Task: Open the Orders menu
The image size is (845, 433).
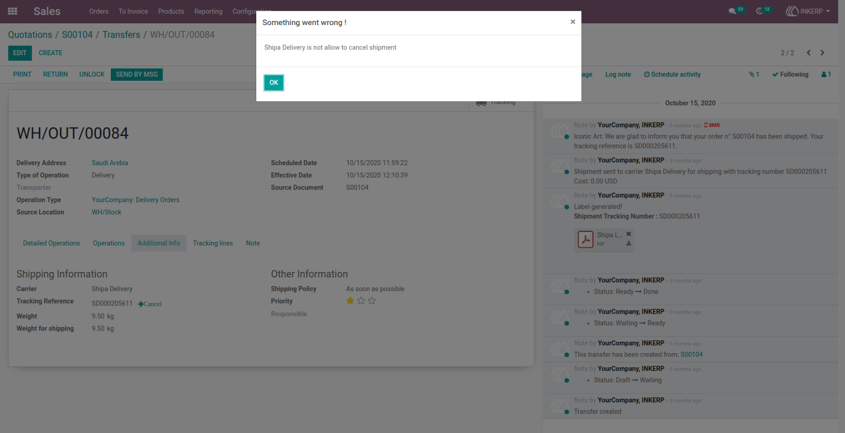Action: click(99, 11)
